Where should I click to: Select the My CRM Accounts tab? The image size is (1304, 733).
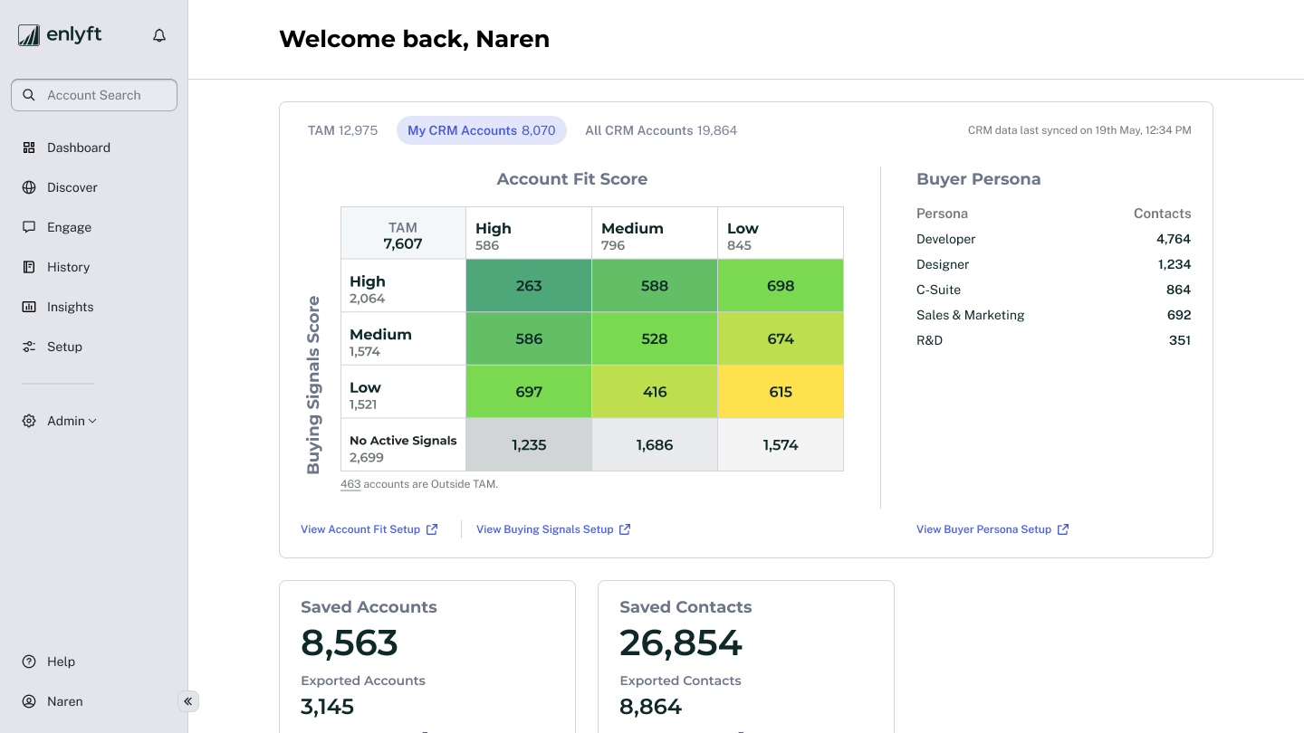481,130
